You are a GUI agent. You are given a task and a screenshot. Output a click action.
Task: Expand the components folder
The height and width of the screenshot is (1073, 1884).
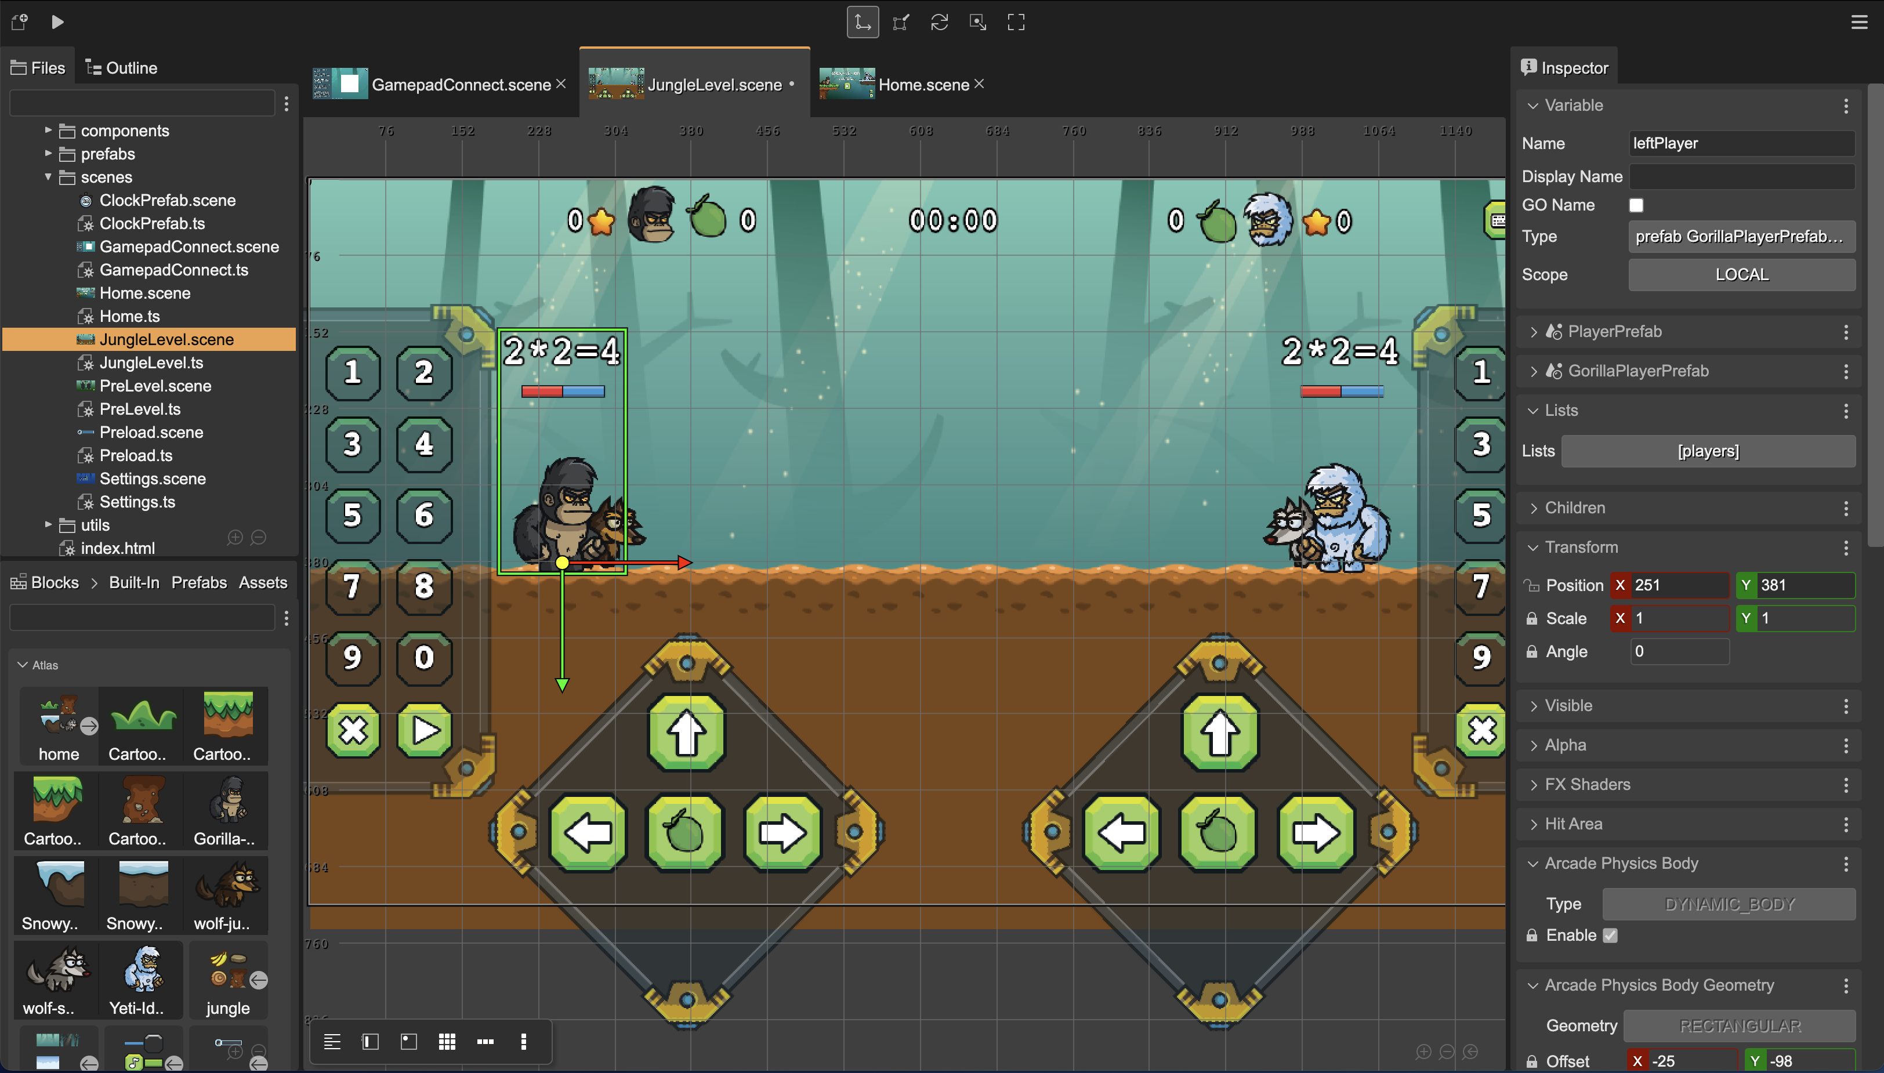[48, 130]
